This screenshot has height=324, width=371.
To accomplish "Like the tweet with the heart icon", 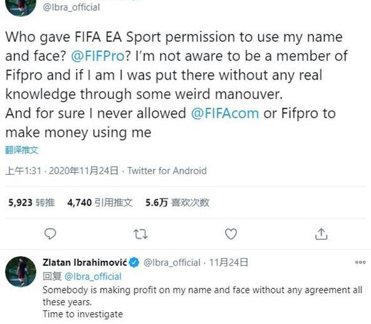I will [231, 234].
